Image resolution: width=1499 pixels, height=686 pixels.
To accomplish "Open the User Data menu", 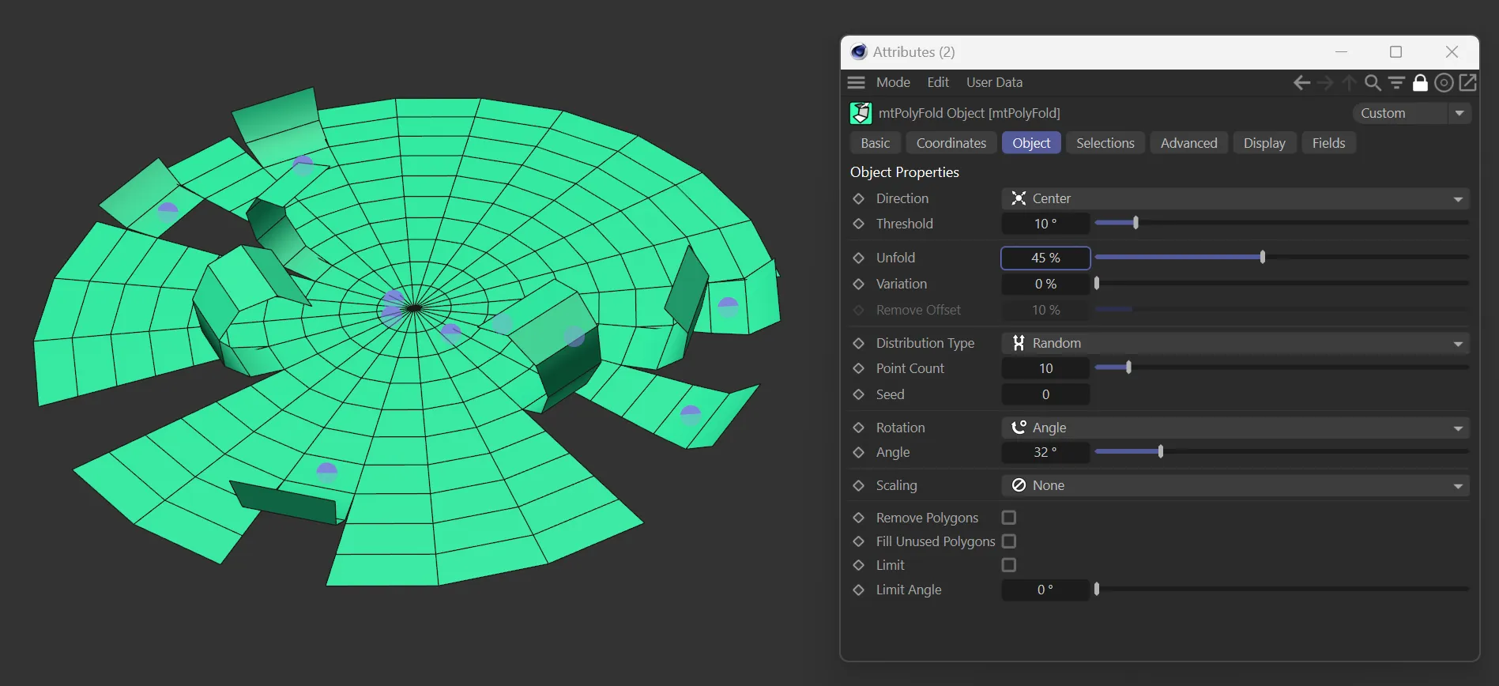I will pyautogui.click(x=994, y=82).
